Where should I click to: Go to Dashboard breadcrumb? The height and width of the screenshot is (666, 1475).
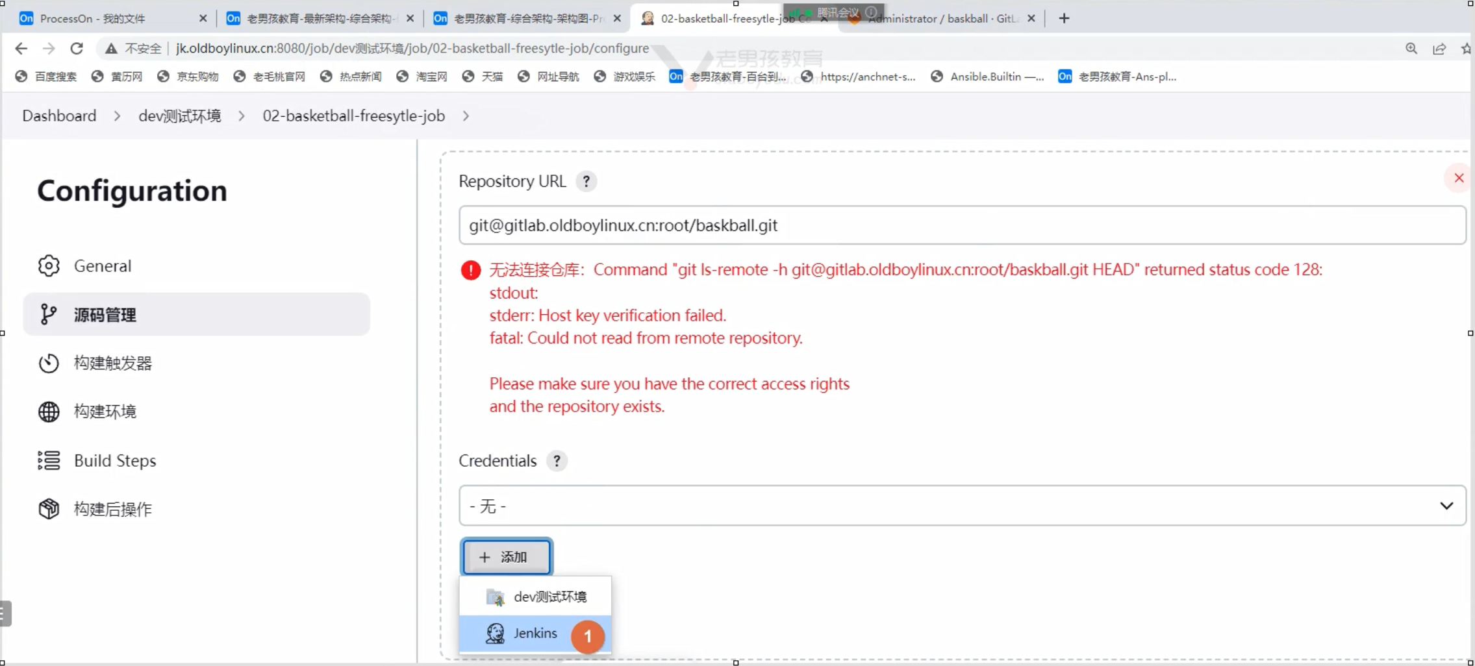click(x=59, y=116)
